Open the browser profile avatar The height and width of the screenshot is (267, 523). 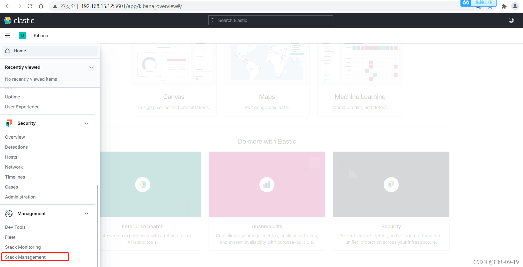point(515,6)
